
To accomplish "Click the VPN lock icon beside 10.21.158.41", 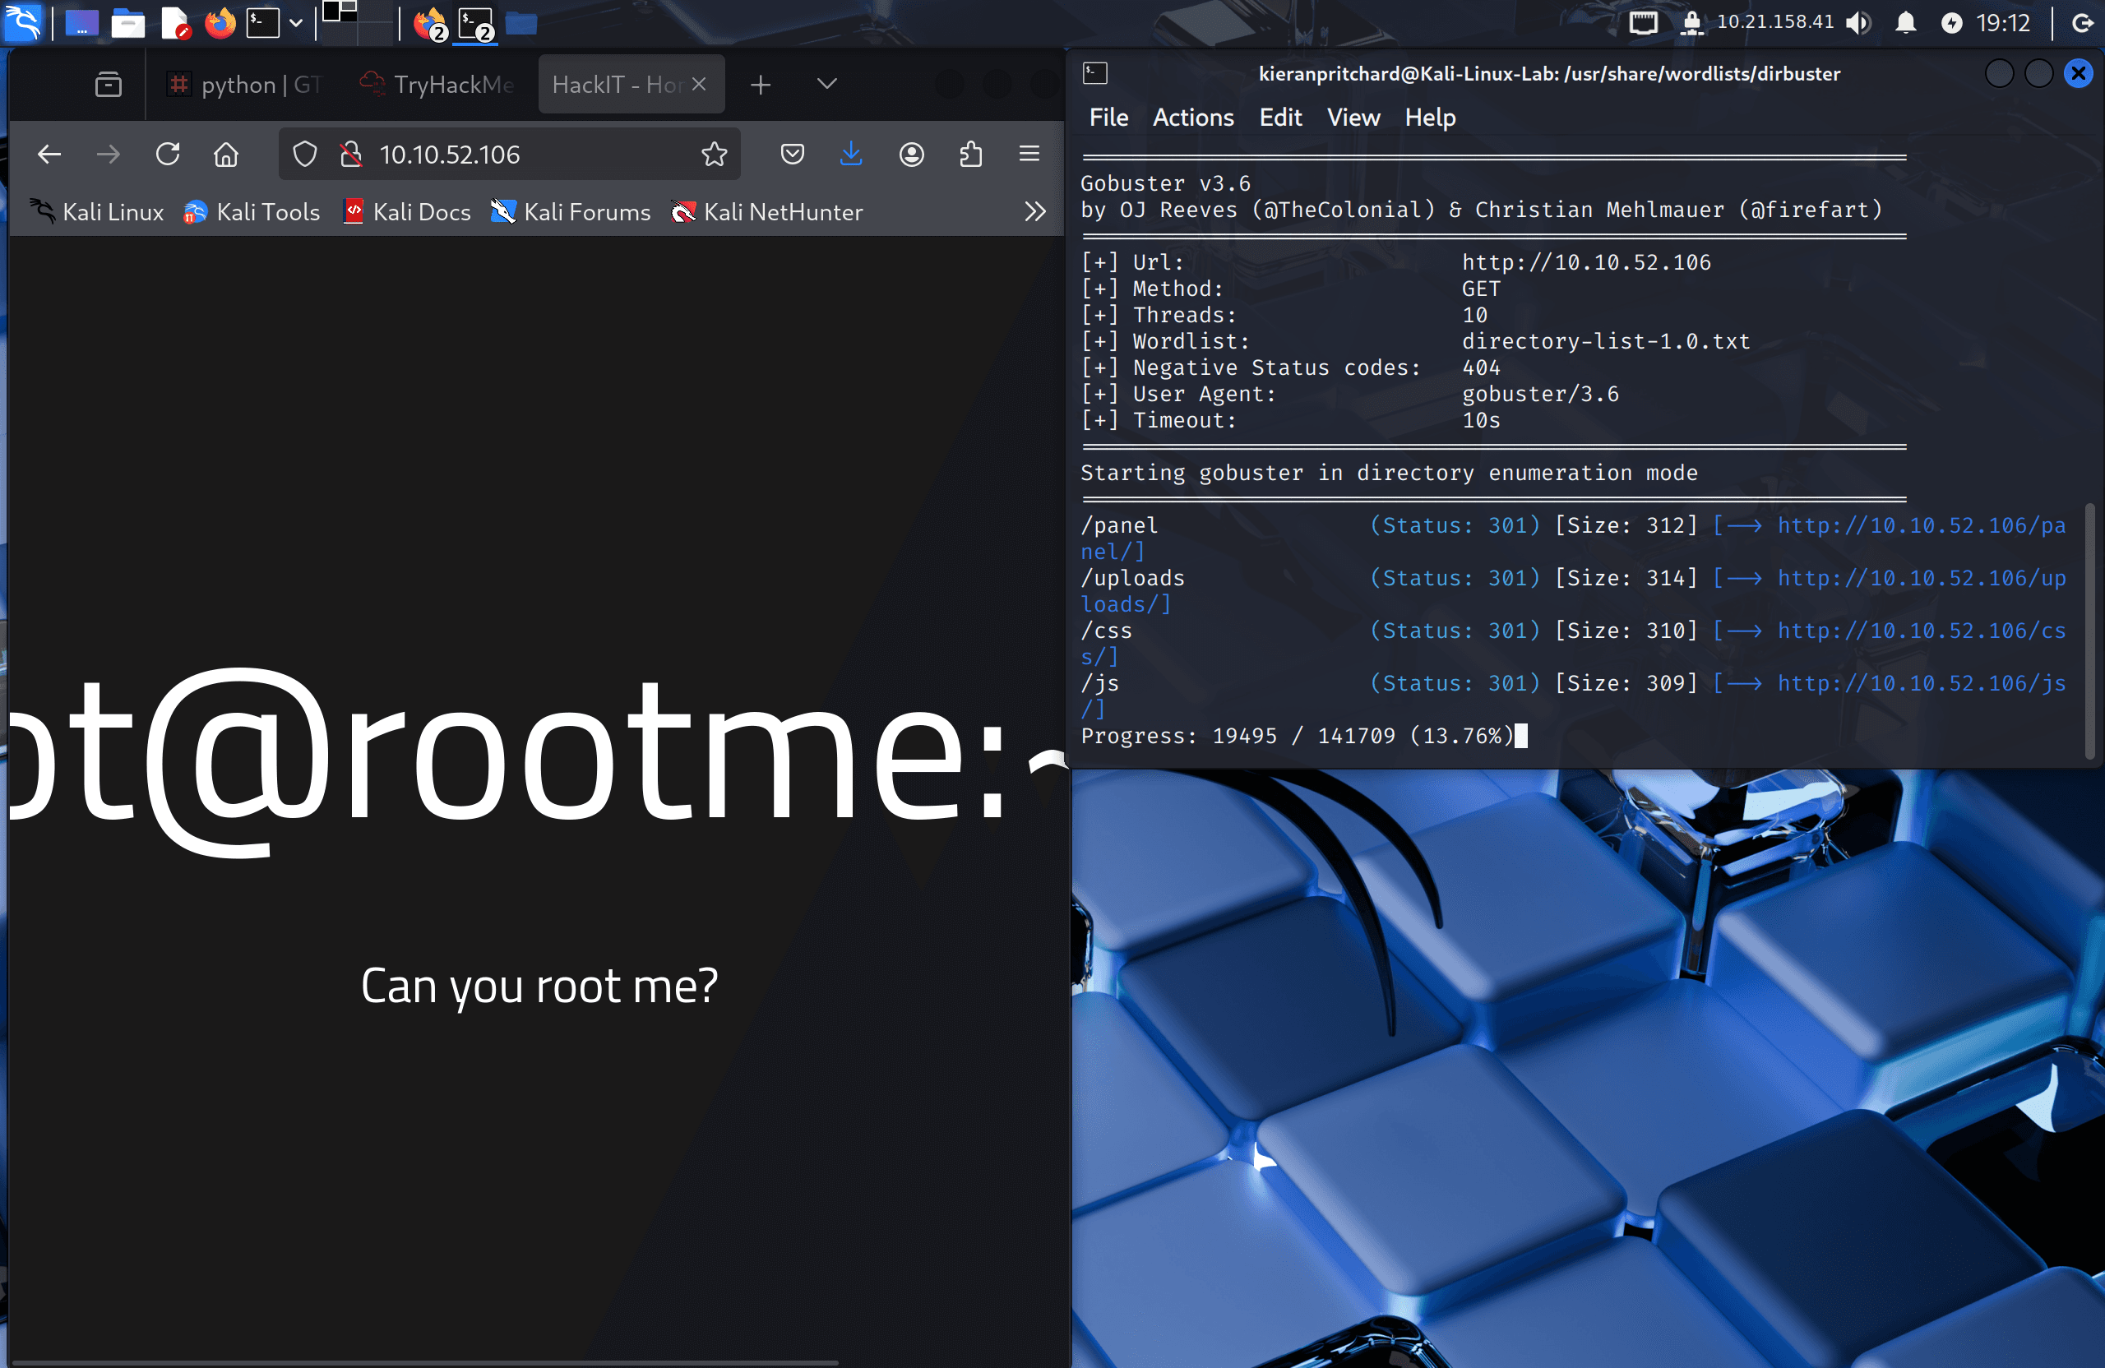I will point(1691,23).
